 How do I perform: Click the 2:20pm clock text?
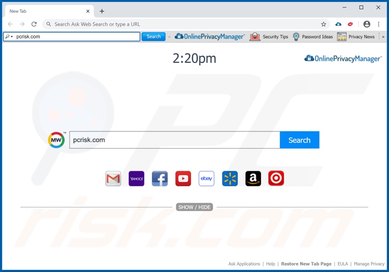tap(194, 59)
